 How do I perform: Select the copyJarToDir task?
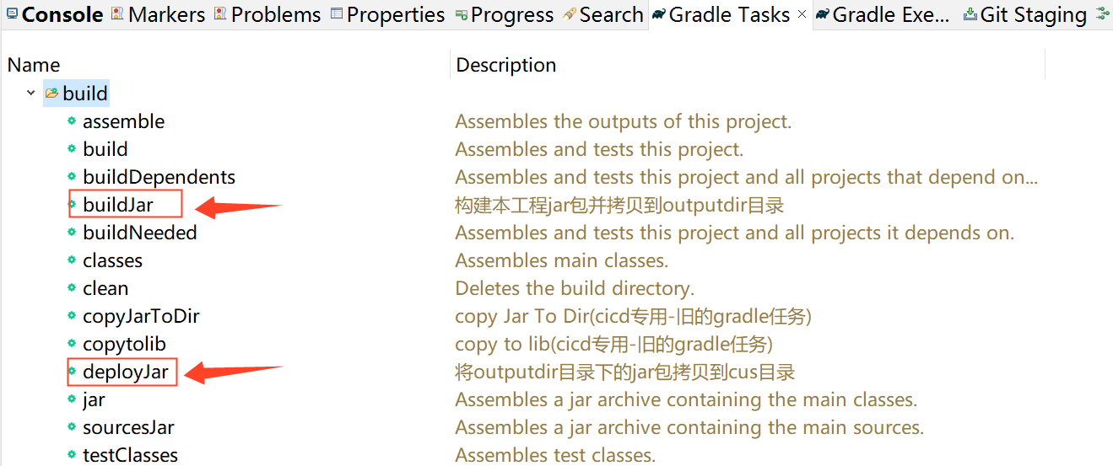pyautogui.click(x=141, y=316)
